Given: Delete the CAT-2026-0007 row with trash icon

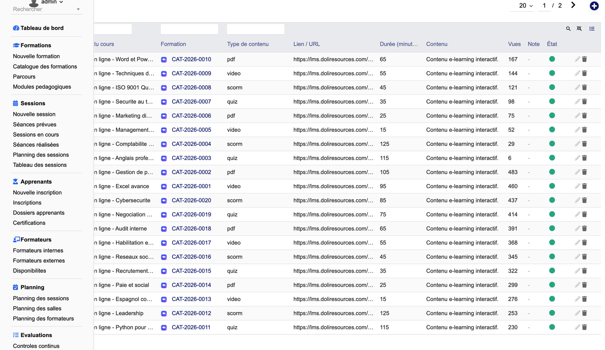Looking at the screenshot, I should click(x=584, y=102).
